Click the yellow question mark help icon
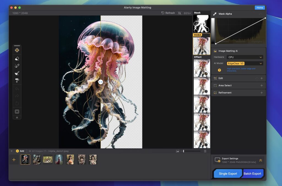This screenshot has height=186, width=282. pyautogui.click(x=219, y=70)
